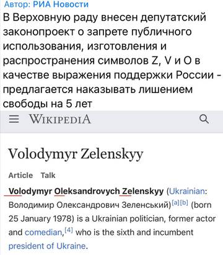Image resolution: width=223 pixels, height=255 pixels.
Task: Click the Wikipedia wordmark logo
Action: [x=60, y=119]
